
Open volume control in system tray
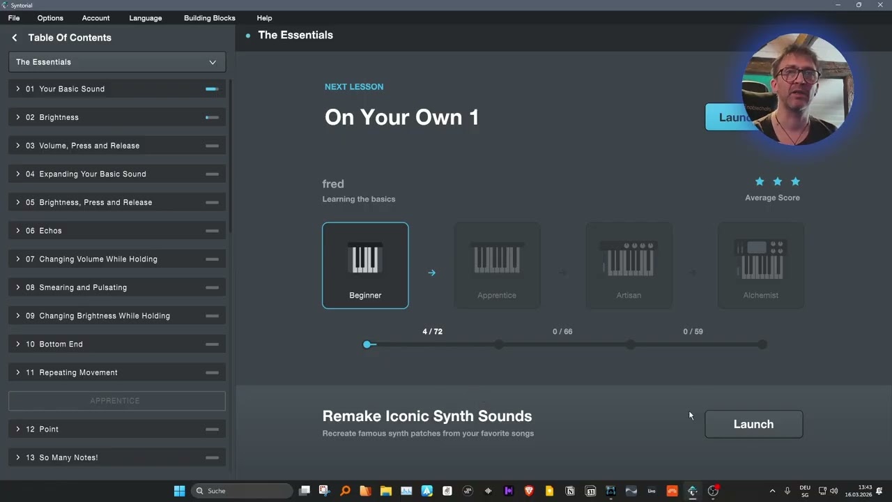tap(834, 491)
